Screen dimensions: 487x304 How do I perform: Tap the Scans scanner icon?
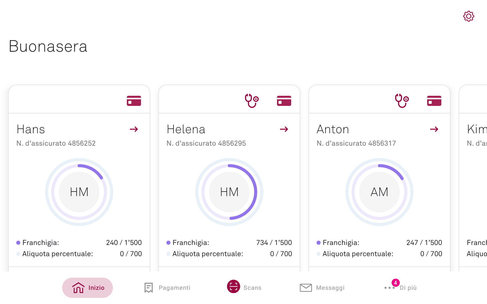(233, 286)
